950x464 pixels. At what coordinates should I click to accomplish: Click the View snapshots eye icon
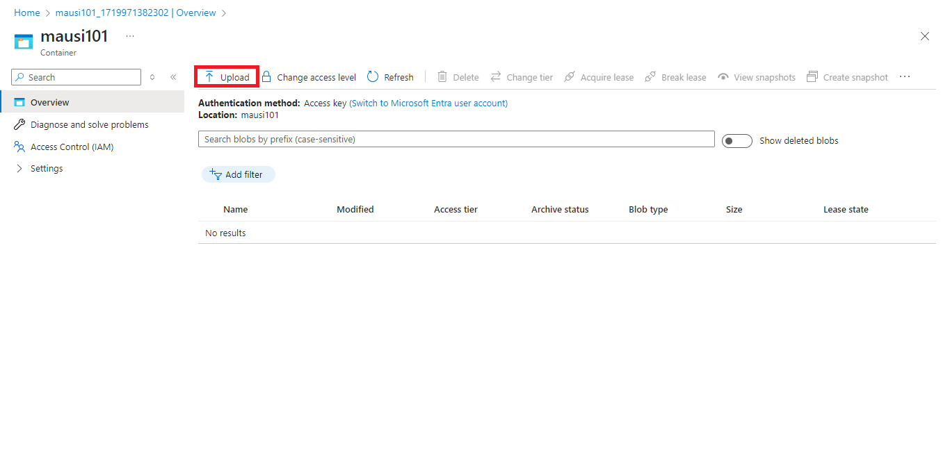(x=723, y=77)
